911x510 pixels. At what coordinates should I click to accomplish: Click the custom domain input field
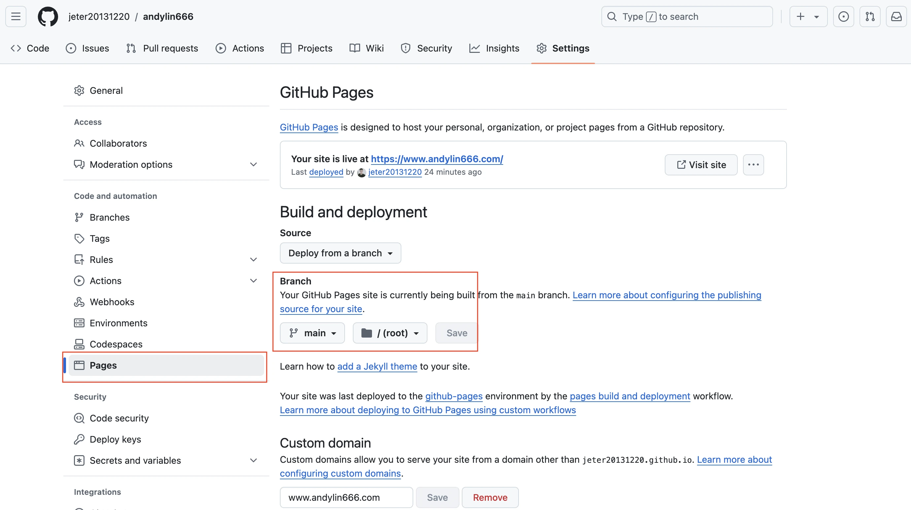tap(346, 497)
